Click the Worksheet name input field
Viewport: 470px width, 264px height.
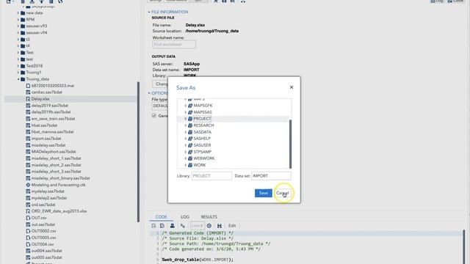coord(174,44)
